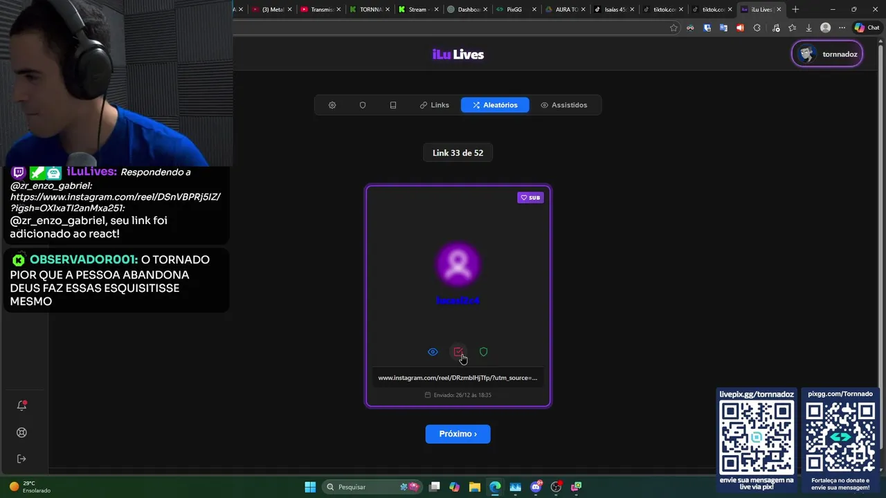The width and height of the screenshot is (886, 498).
Task: Click the pixgg.com/Tornnado QR code
Action: (x=840, y=437)
